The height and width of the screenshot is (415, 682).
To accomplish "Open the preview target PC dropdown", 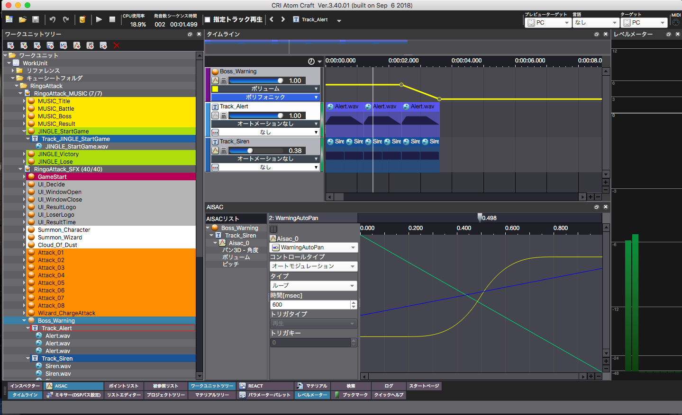I will (548, 23).
